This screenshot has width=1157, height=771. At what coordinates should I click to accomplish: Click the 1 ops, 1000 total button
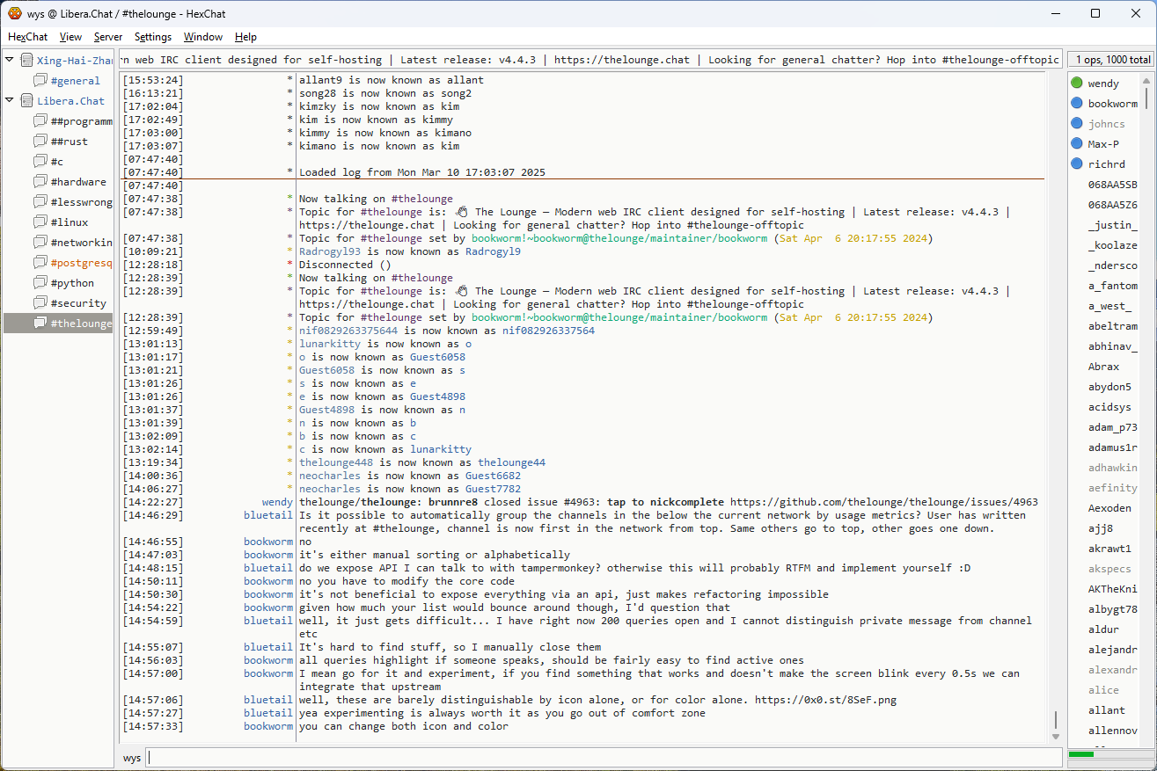1111,60
